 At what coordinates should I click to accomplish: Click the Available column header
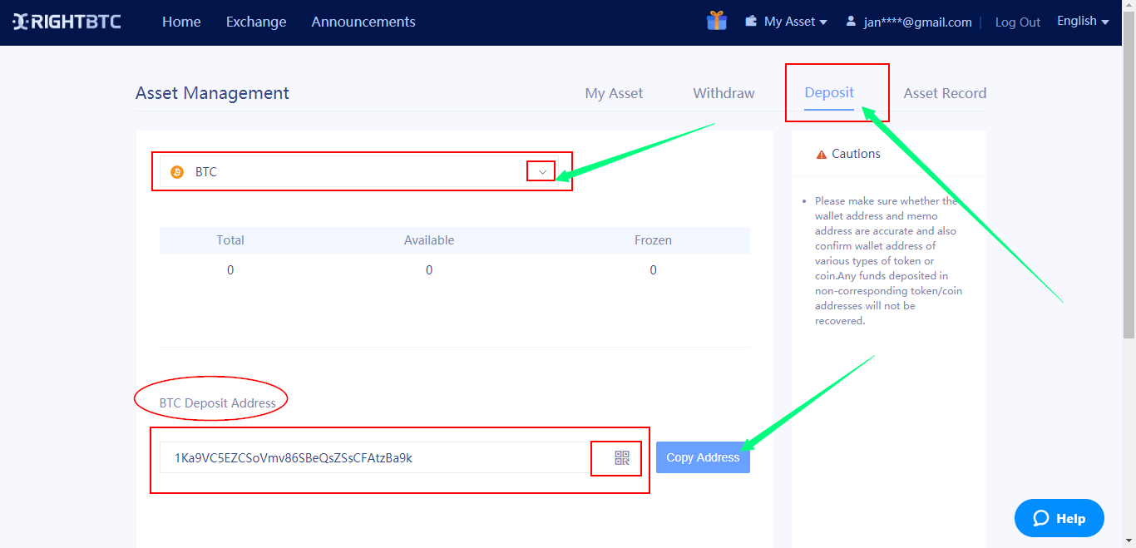pos(429,239)
